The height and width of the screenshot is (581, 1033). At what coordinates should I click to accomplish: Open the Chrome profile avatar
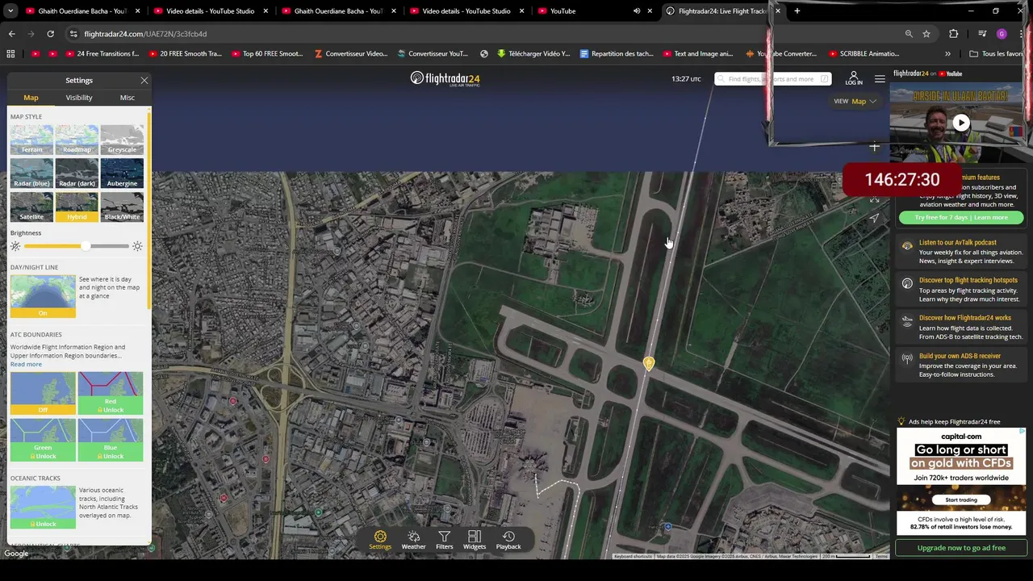(1002, 34)
